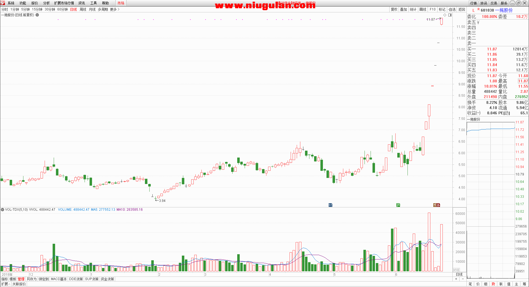Select the 日线 period tab

click(x=74, y=9)
